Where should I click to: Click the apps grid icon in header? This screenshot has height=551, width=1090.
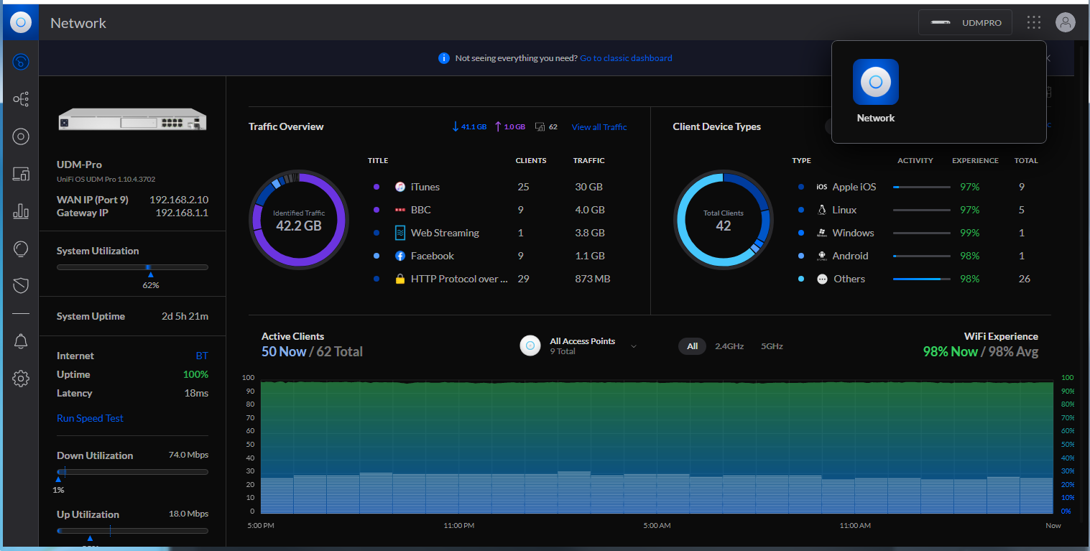[x=1033, y=22]
